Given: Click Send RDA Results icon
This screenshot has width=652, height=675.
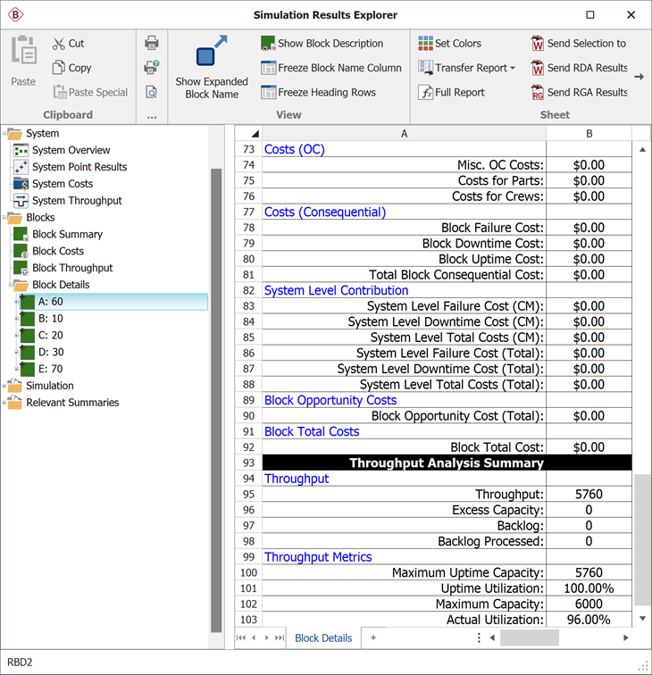Looking at the screenshot, I should pyautogui.click(x=538, y=68).
